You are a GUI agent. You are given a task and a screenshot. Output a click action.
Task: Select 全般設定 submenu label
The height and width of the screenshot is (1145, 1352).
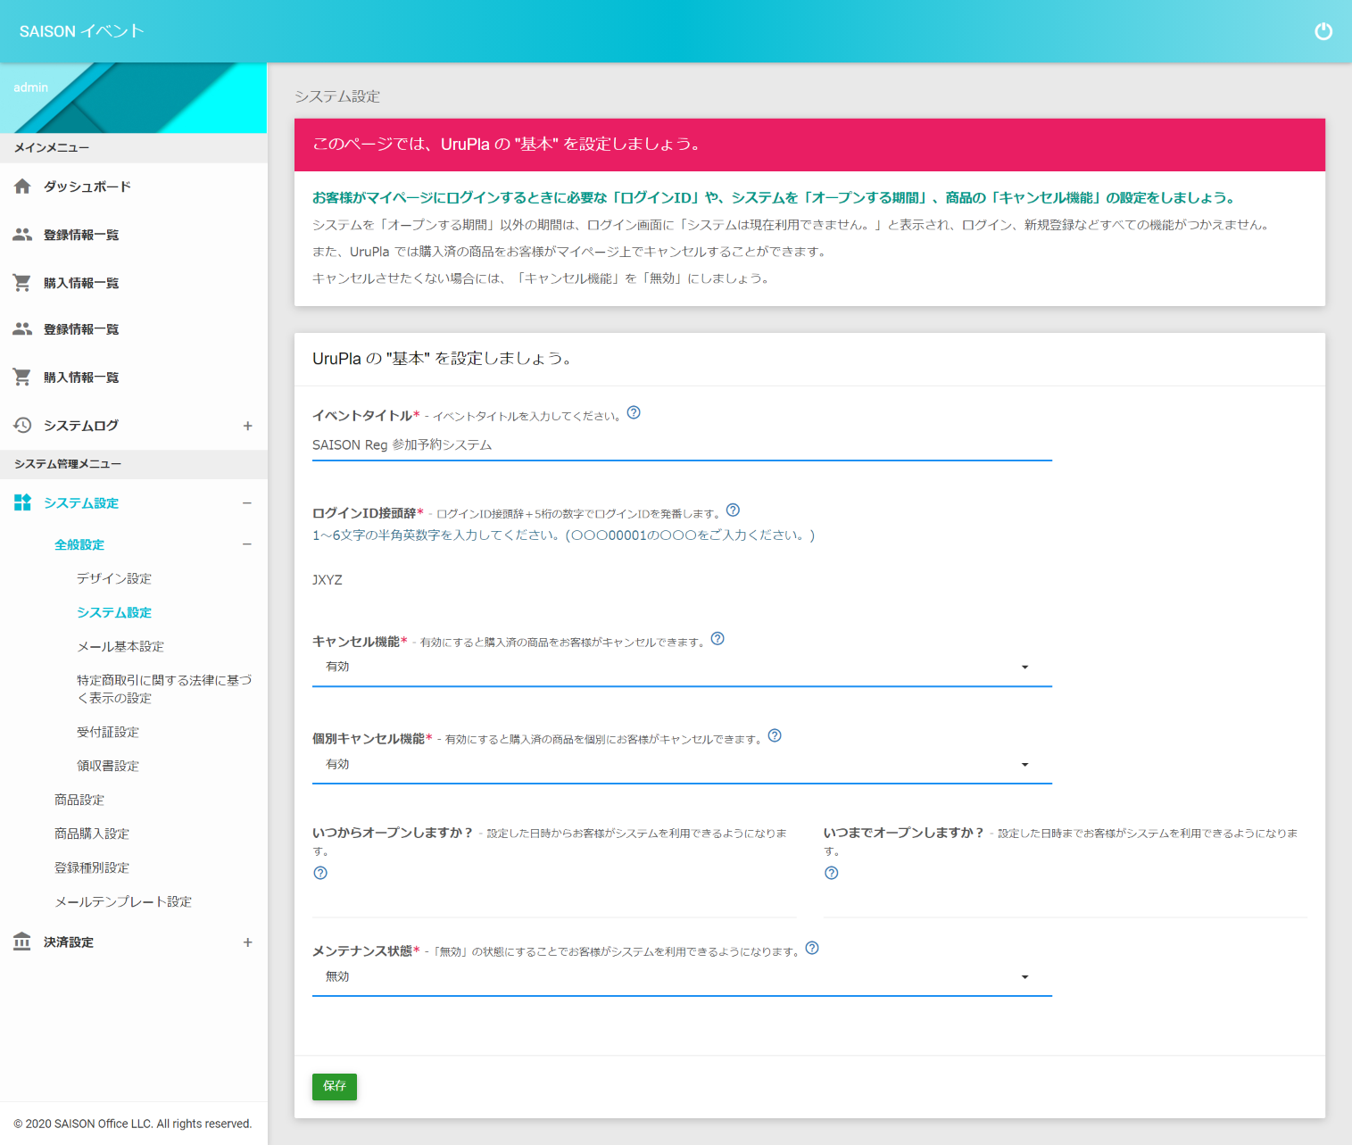79,544
